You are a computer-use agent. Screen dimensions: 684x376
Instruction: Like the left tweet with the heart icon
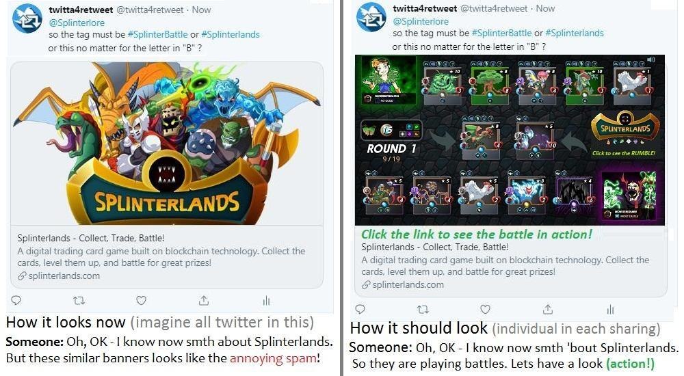pyautogui.click(x=141, y=300)
